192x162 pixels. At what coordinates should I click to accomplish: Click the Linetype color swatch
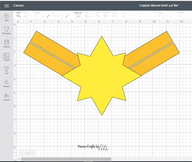48,16
